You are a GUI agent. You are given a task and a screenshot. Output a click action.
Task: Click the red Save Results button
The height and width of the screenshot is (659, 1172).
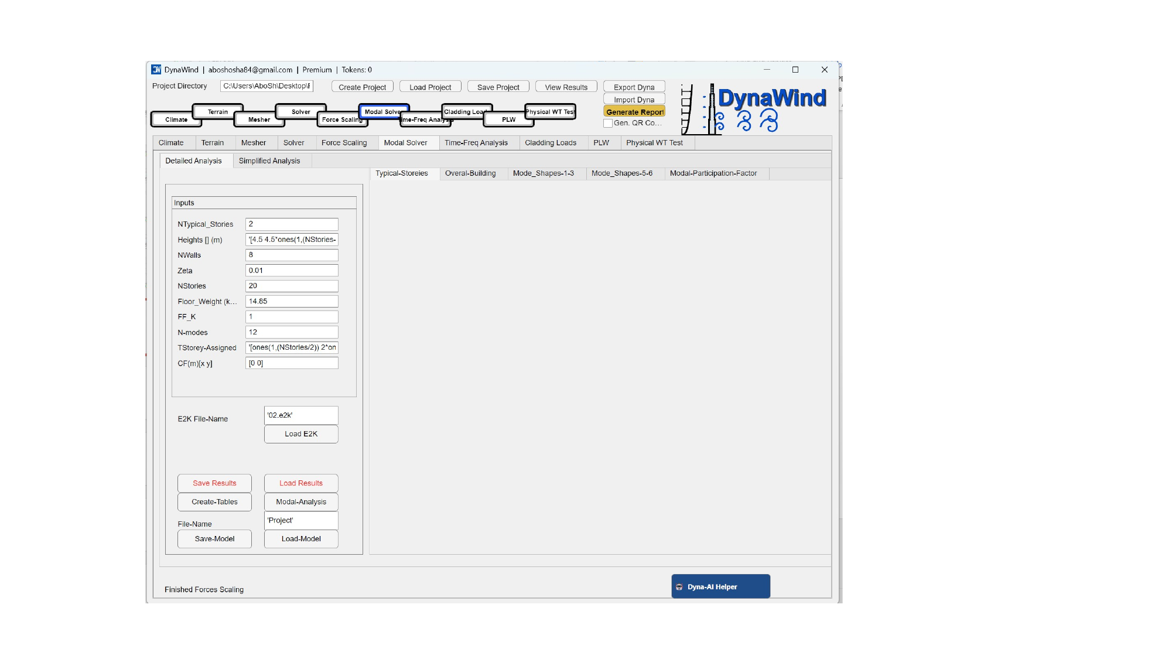pos(214,483)
